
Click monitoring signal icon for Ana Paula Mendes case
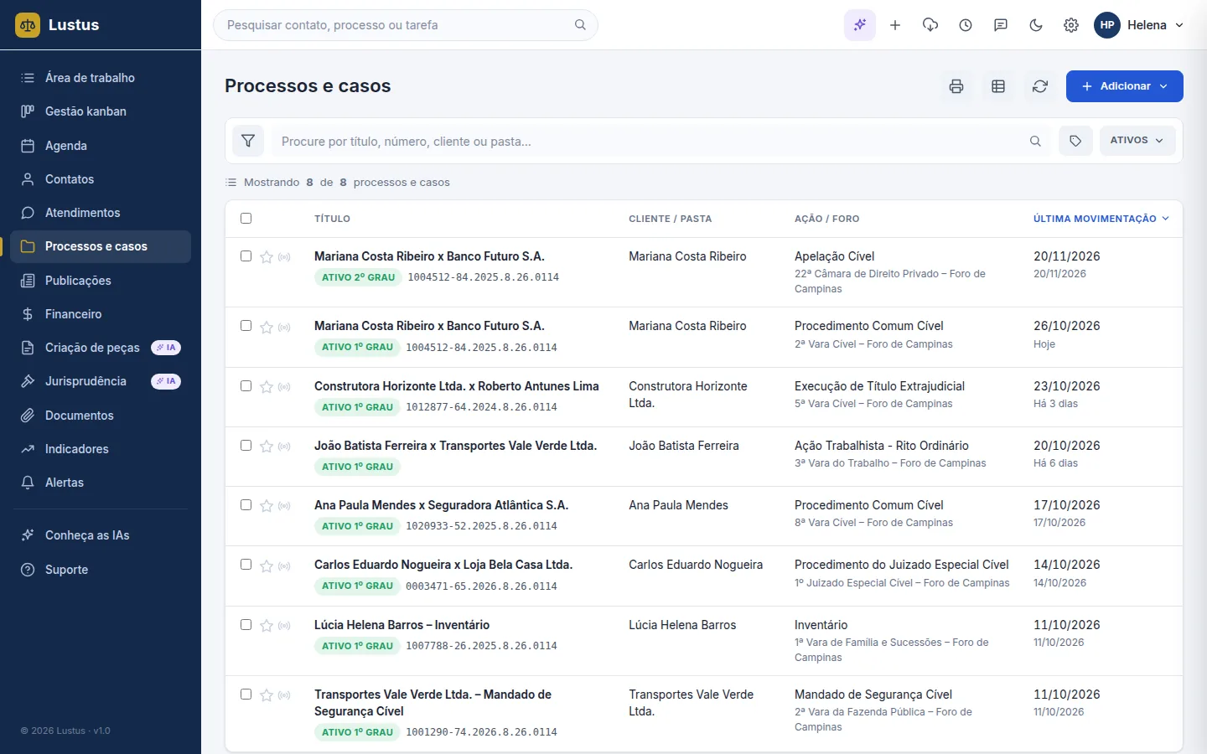284,506
